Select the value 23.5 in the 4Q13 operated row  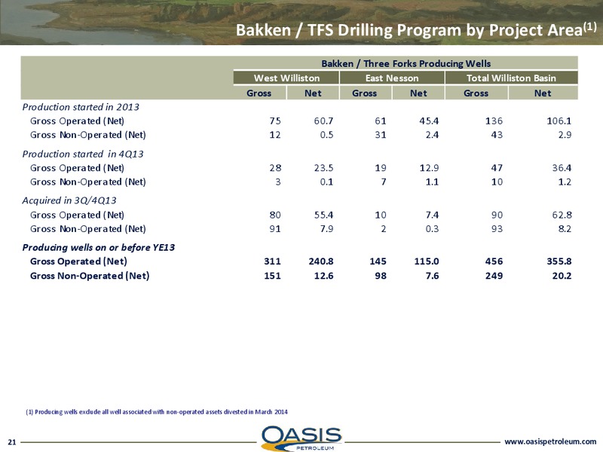[x=323, y=168]
